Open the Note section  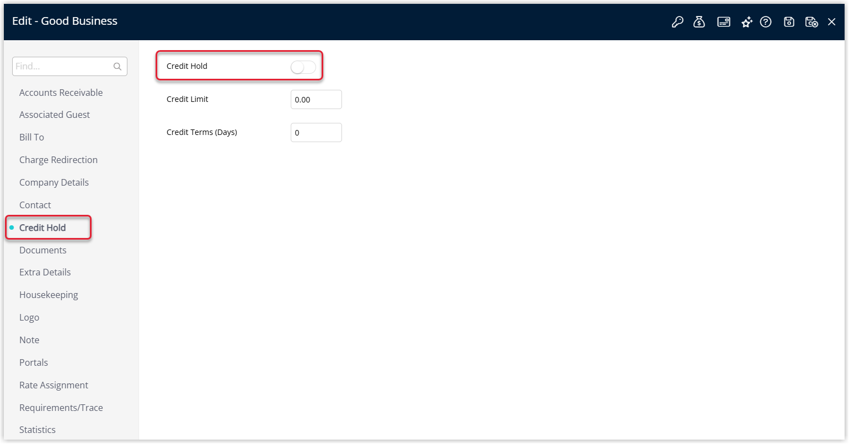[29, 340]
